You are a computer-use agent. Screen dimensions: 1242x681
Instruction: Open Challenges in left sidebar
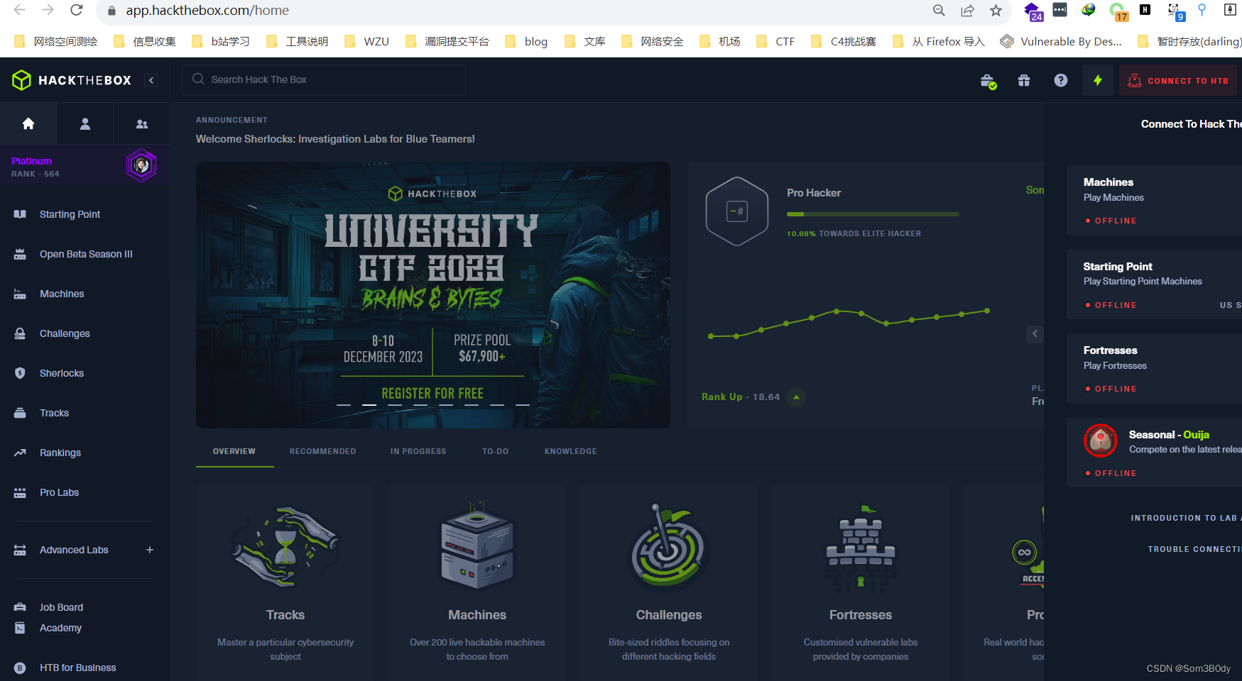[65, 333]
